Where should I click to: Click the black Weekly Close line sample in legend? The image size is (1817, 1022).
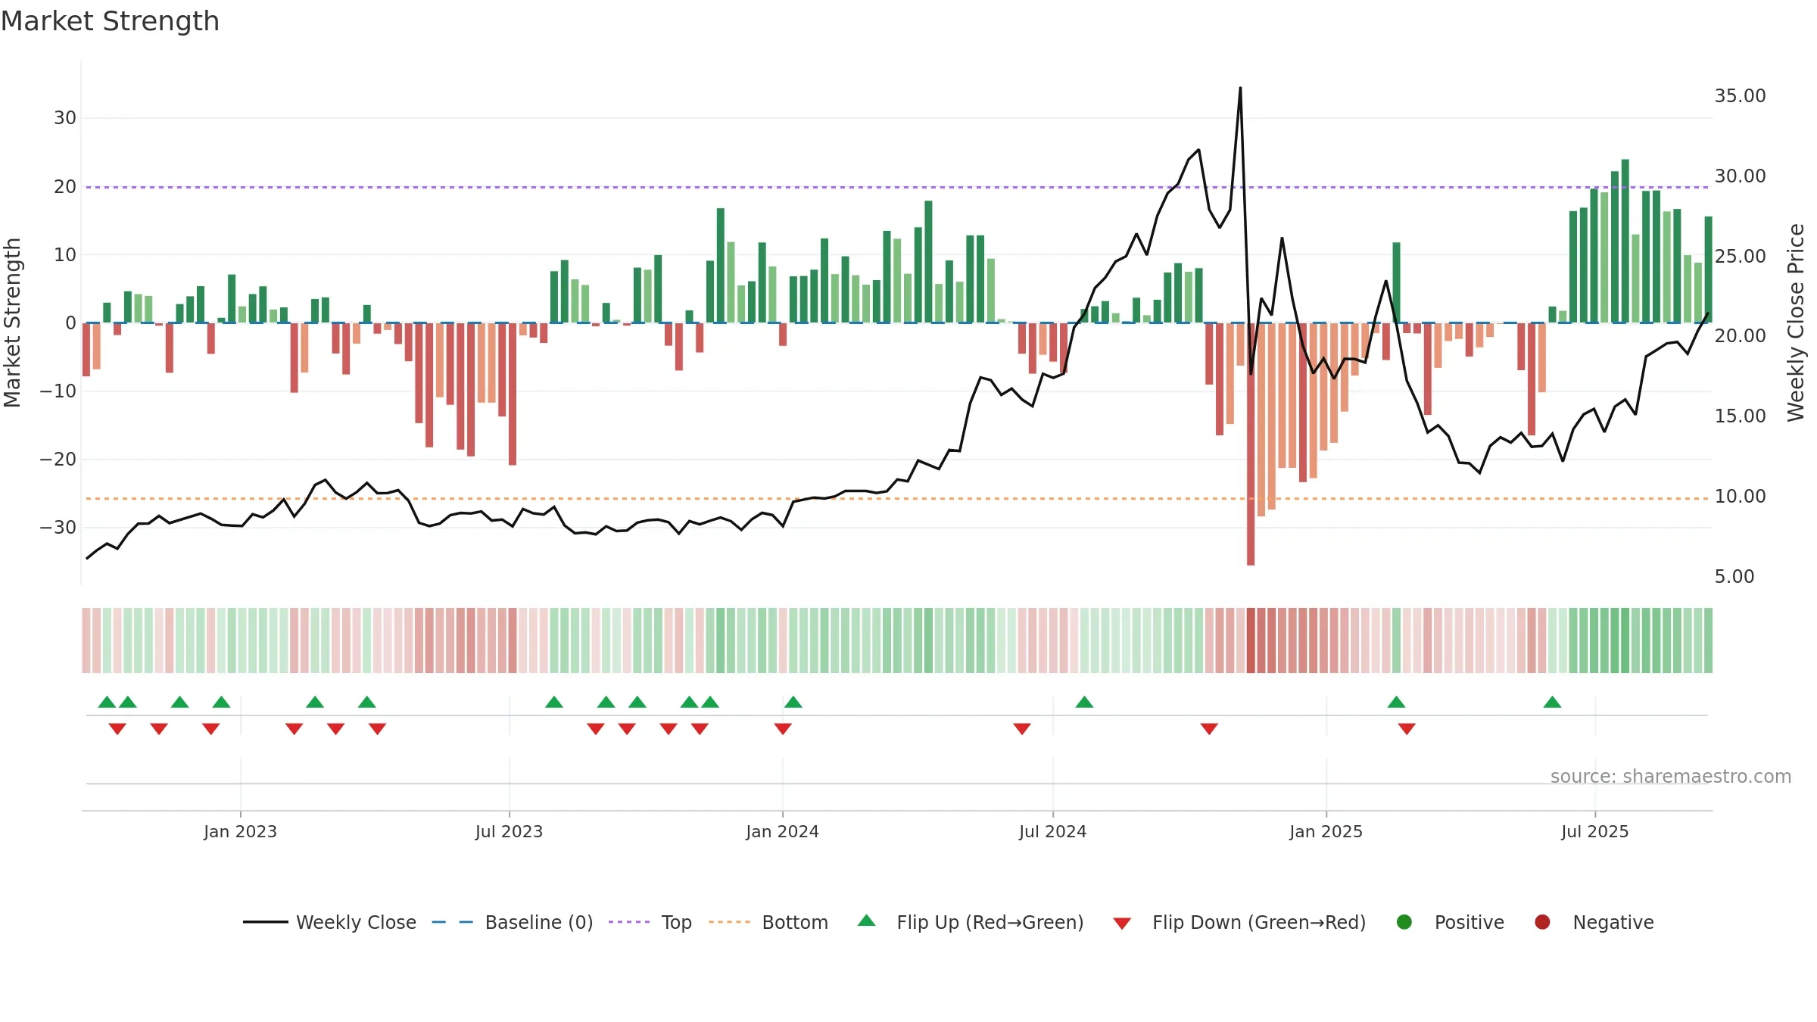pos(266,922)
